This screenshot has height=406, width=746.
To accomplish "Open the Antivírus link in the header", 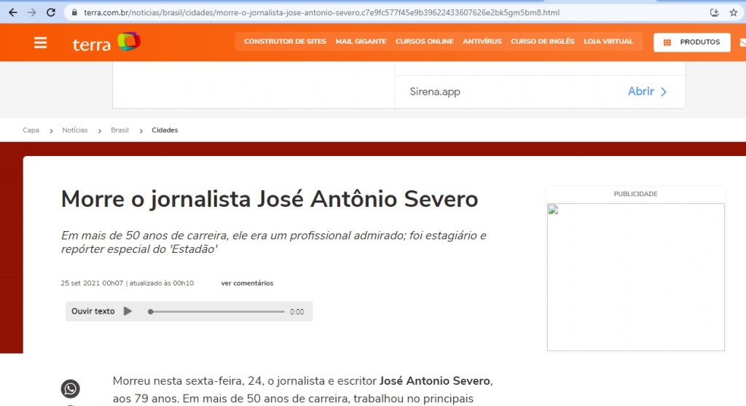I will point(482,42).
